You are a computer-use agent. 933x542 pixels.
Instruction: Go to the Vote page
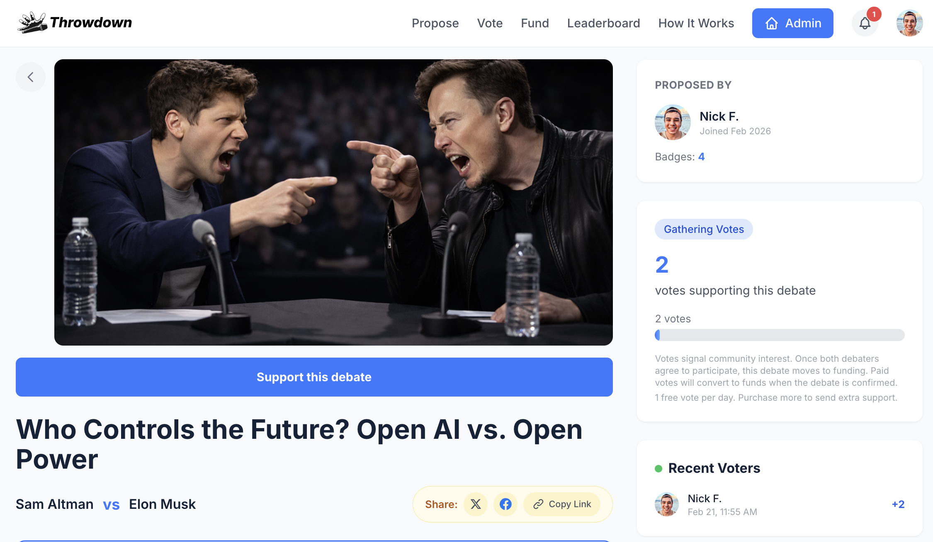[490, 23]
